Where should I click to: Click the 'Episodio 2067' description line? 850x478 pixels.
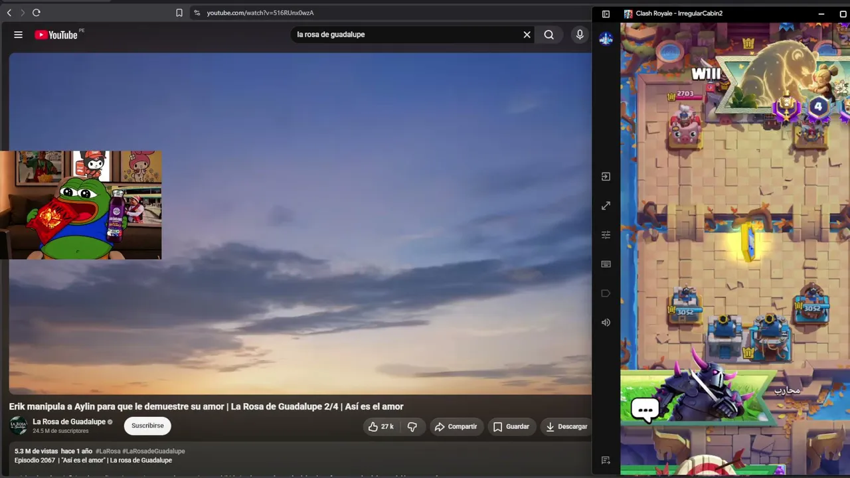click(x=93, y=460)
